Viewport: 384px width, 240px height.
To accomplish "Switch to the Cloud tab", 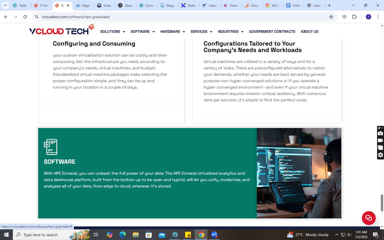I will (252, 5).
